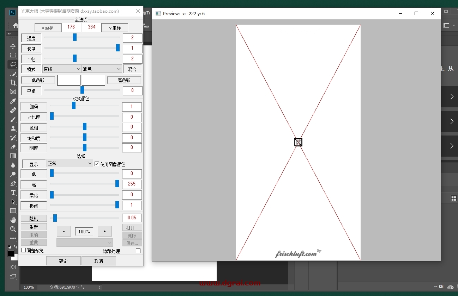Click the foreground color swatch
Screen dimensions: 458x296
click(x=11, y=254)
